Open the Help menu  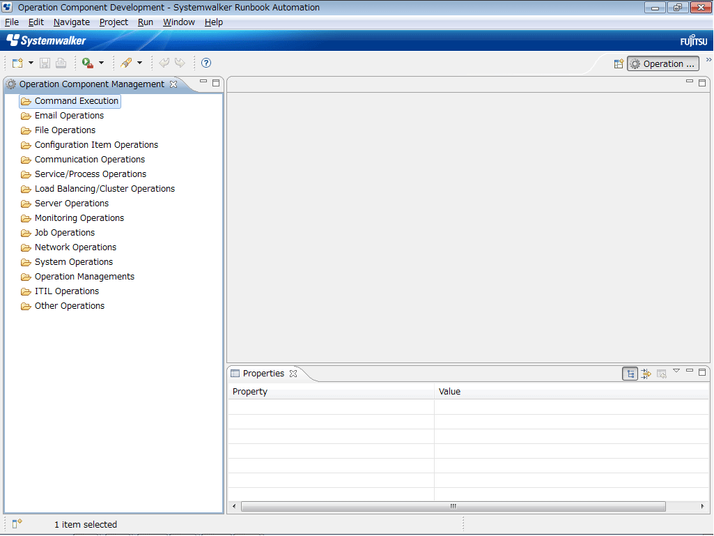[x=214, y=22]
